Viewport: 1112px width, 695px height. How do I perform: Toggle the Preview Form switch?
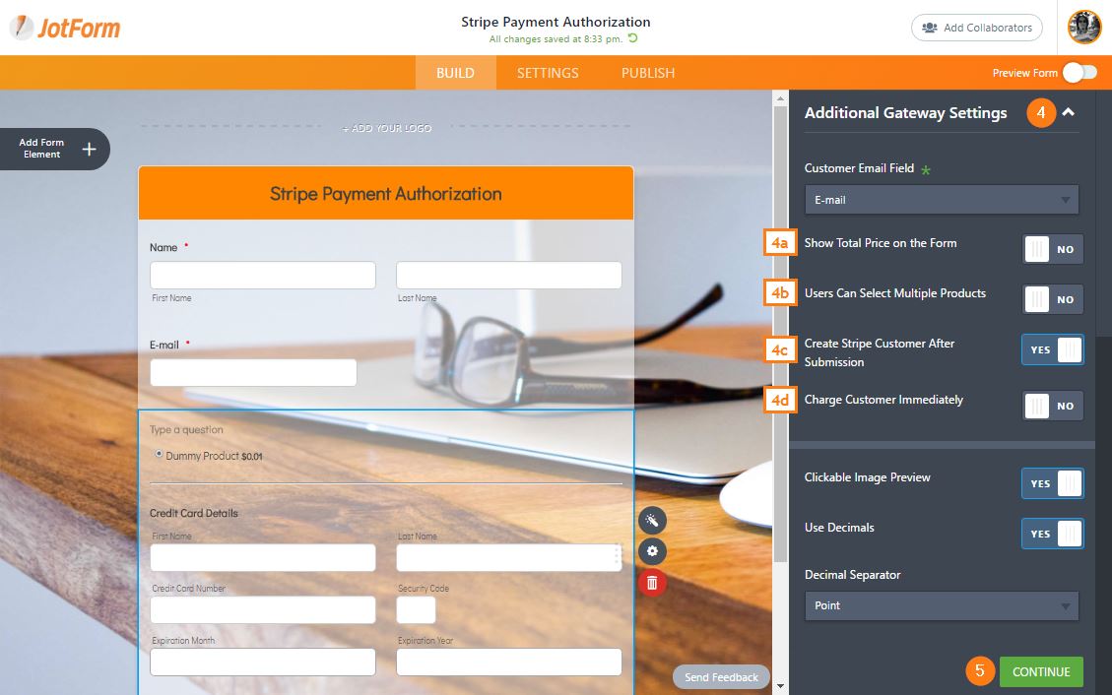[x=1079, y=72]
